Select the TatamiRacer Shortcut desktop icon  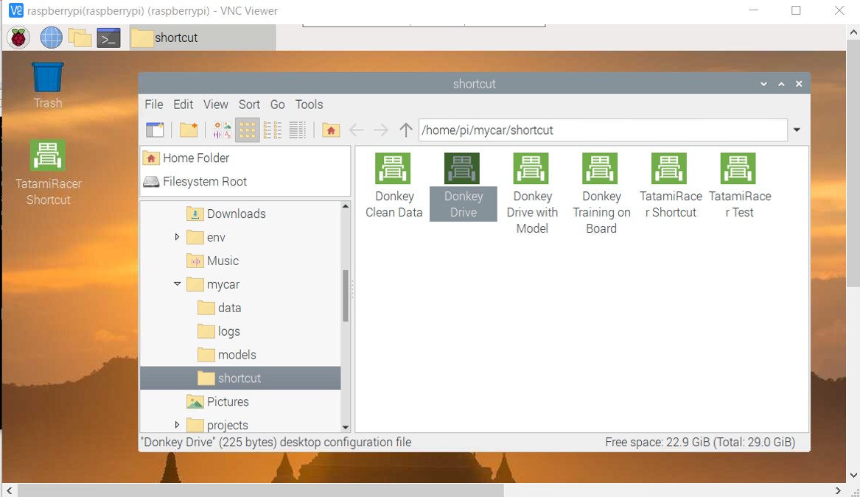(x=48, y=172)
